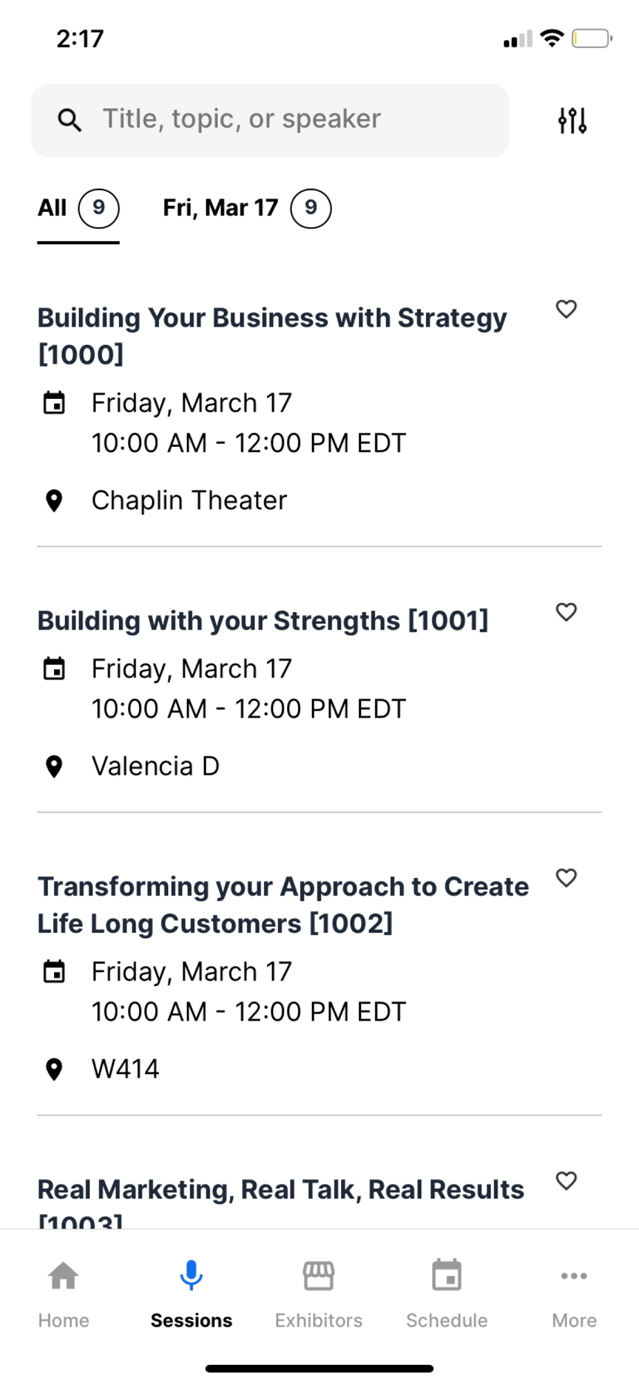Favorite Building Your Business with Strategy session
This screenshot has width=639, height=1385.
[566, 309]
